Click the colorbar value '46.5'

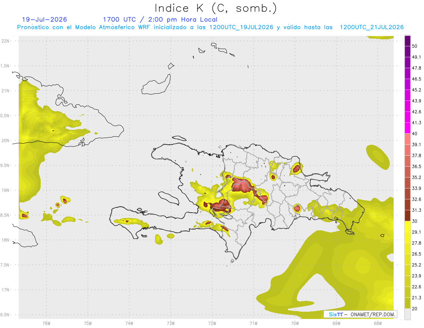coord(417,79)
